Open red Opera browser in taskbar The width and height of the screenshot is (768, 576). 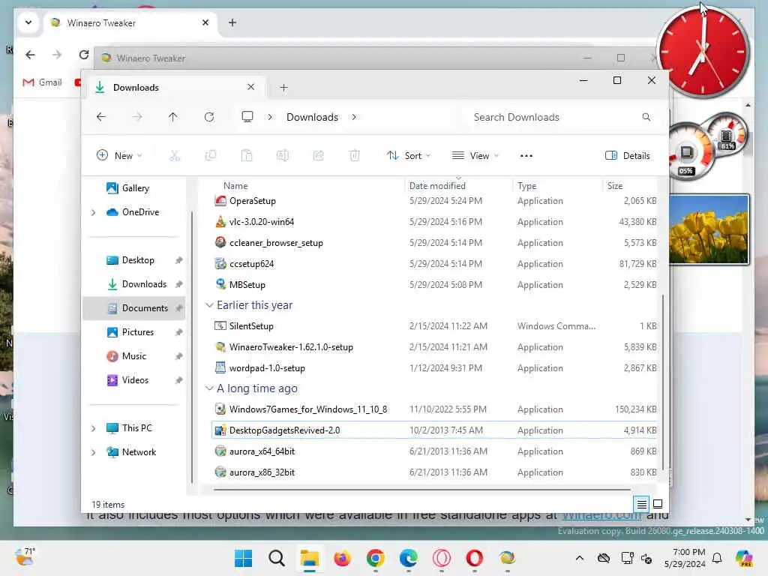pos(475,558)
